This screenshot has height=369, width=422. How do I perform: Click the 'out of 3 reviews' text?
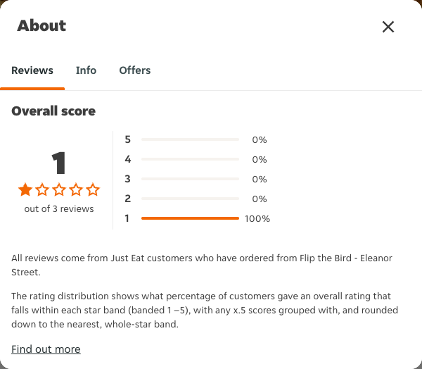59,209
